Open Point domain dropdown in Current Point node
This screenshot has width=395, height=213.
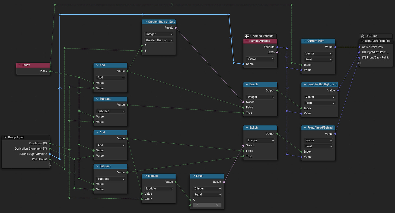[318, 60]
